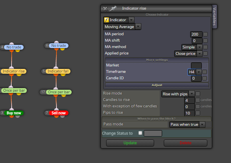
Task: Toggle the checkbox next to Candle ID
Action: click(x=205, y=78)
